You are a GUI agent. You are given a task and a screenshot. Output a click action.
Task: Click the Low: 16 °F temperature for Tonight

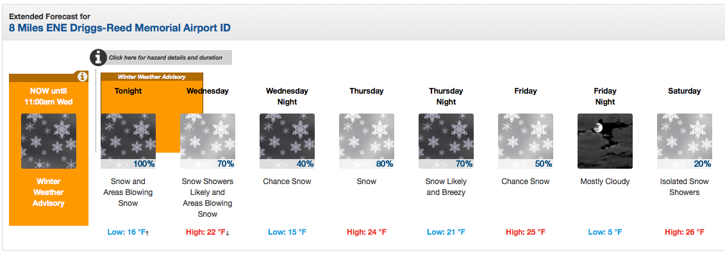pos(128,232)
